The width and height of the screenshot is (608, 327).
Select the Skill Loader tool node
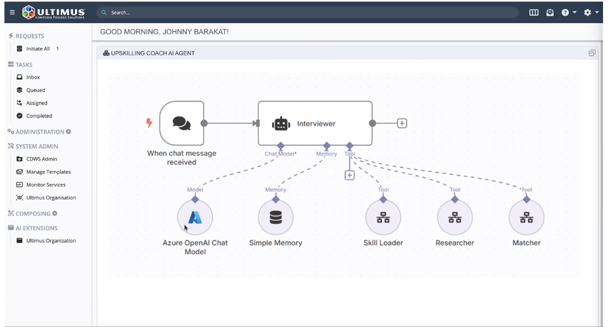[383, 217]
